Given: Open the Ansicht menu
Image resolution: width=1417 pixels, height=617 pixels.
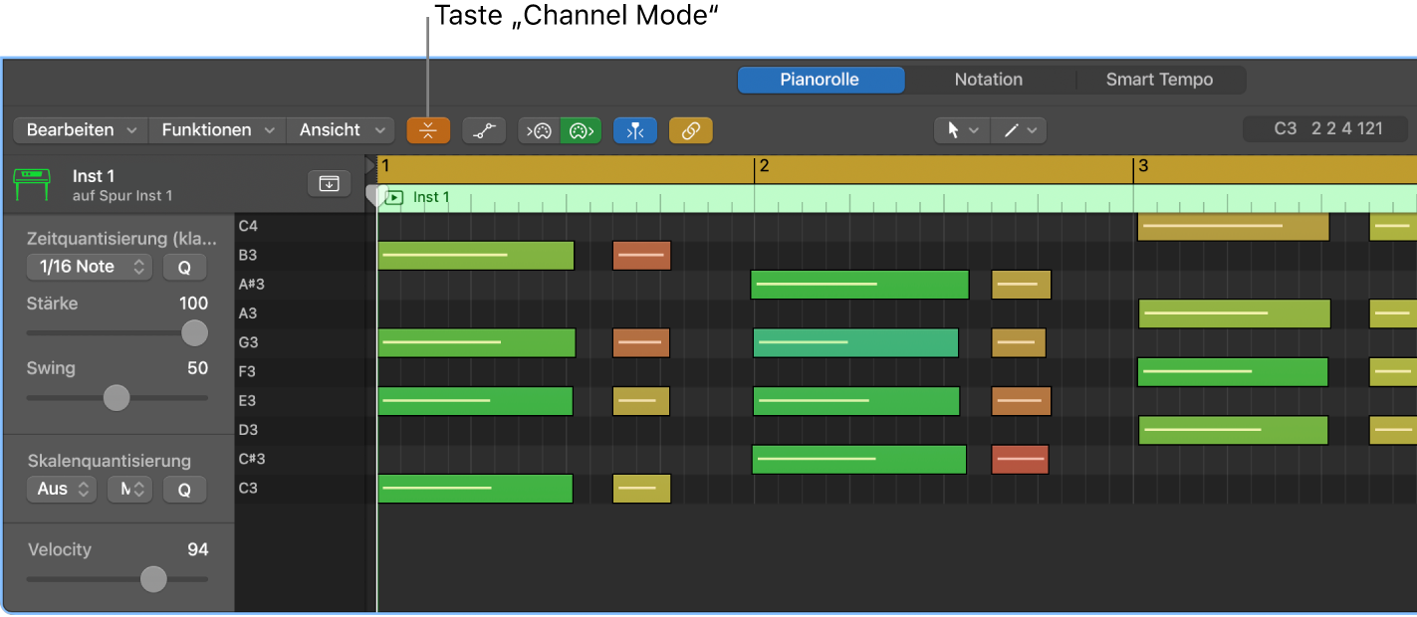Looking at the screenshot, I should pos(341,130).
